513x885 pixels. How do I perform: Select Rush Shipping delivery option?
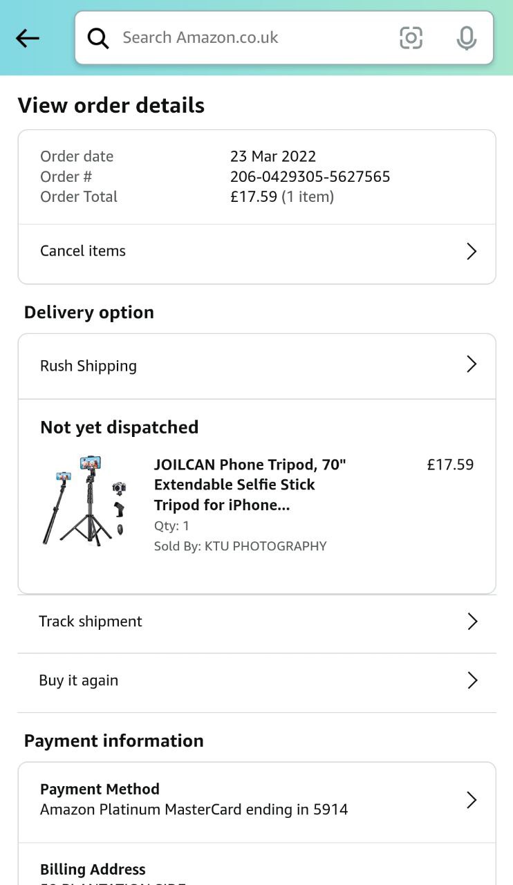[x=88, y=366]
